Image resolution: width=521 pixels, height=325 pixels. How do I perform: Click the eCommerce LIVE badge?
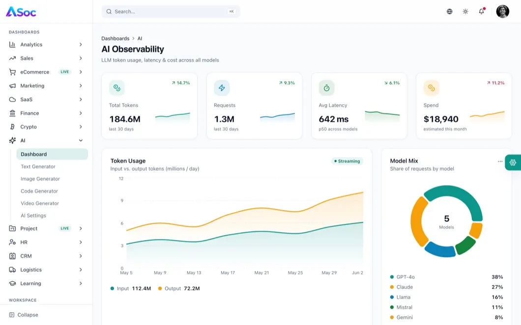pyautogui.click(x=65, y=72)
